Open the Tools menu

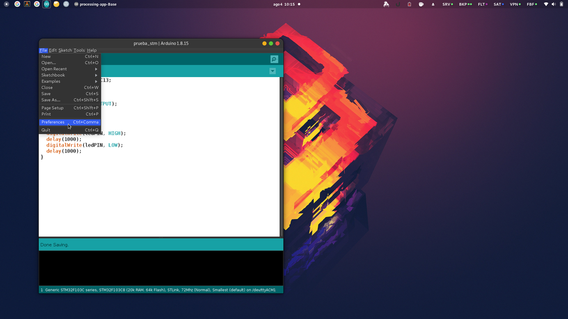point(79,50)
